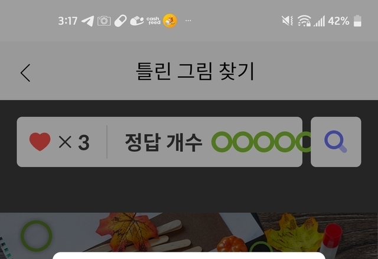Tap the green found-circle at picture's left
The height and width of the screenshot is (259, 378).
tap(37, 236)
